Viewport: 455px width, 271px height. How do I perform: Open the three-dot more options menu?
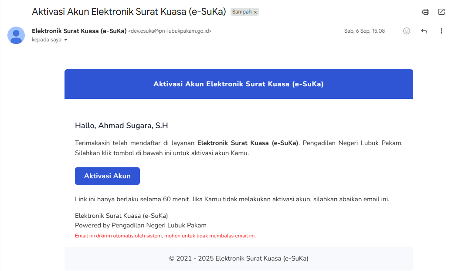click(441, 31)
